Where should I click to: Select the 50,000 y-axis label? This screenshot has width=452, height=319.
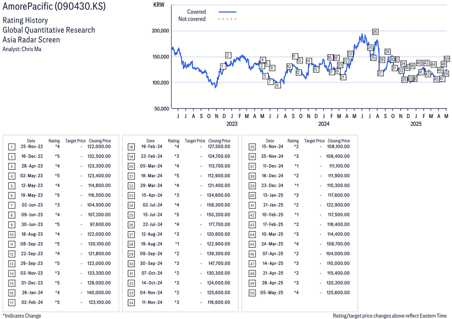pyautogui.click(x=162, y=109)
